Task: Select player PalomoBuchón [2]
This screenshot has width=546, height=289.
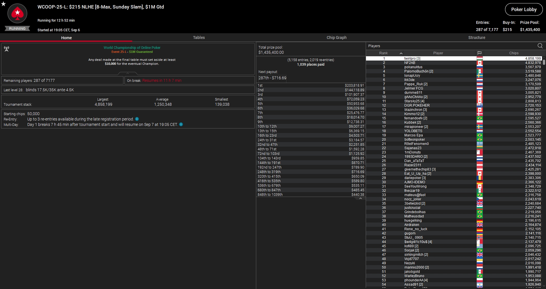Action: click(454, 71)
